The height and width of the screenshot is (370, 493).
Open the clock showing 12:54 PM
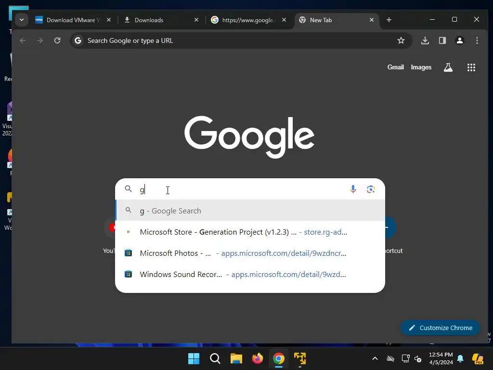441,358
